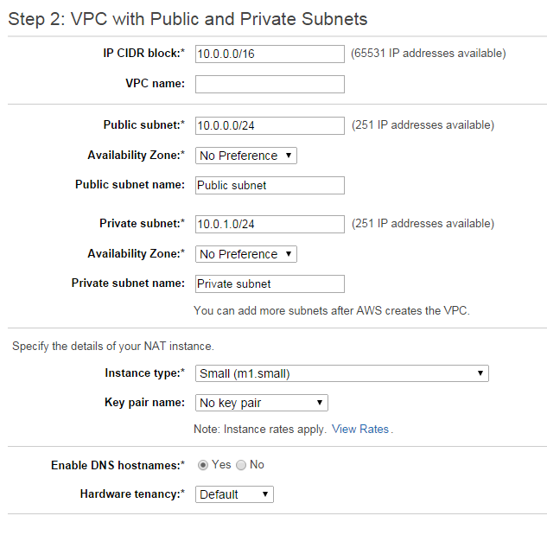Click the IP CIDR block field

click(x=270, y=54)
